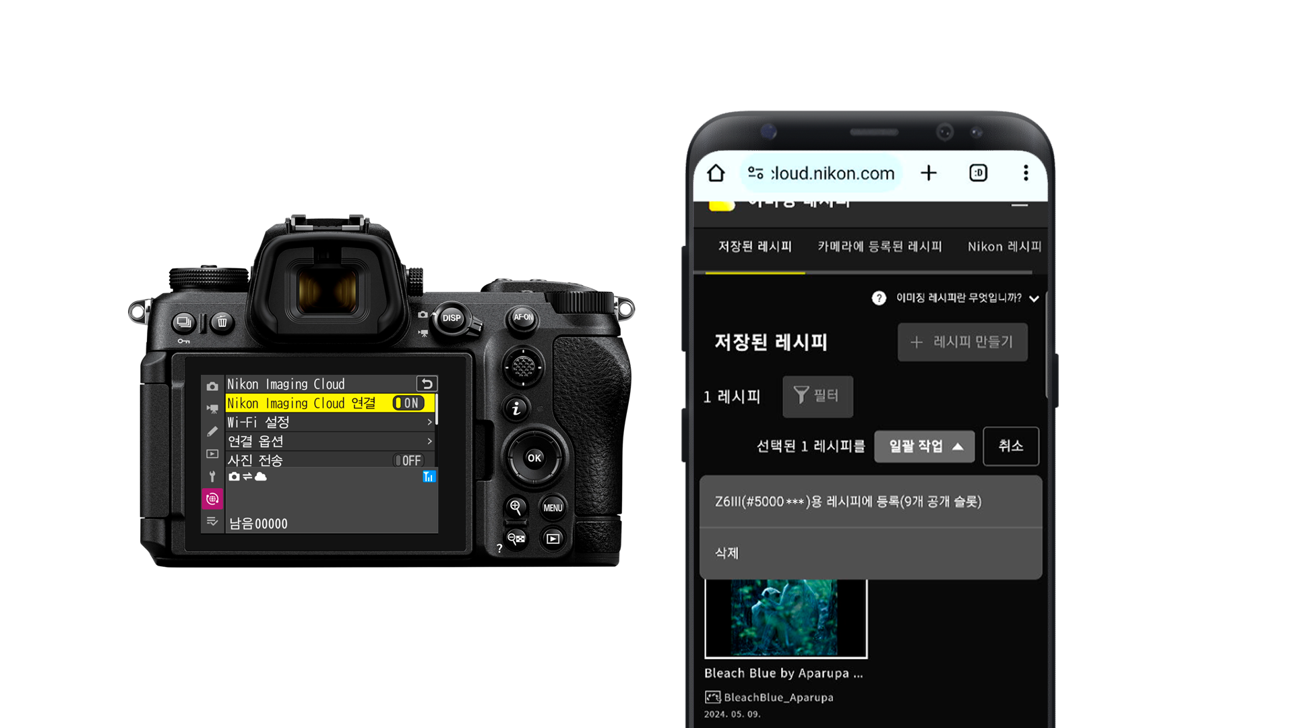Click the camera i button
The width and height of the screenshot is (1294, 728).
pyautogui.click(x=516, y=408)
